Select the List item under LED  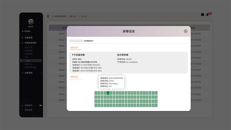[31, 61]
